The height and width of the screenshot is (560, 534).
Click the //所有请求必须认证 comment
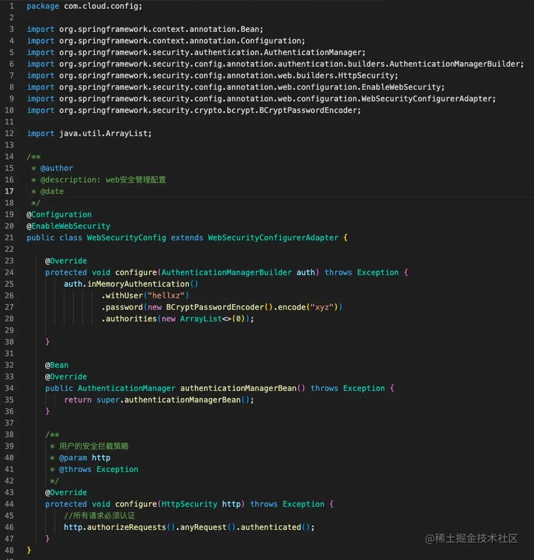pos(99,516)
